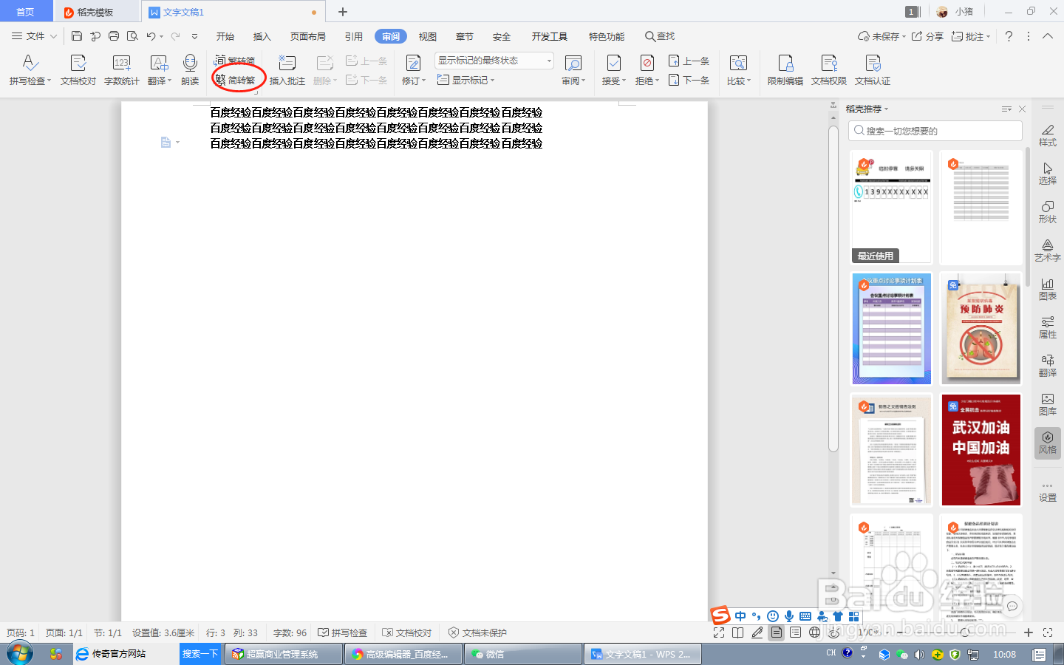Click the print preview icon
Viewport: 1064px width, 665px height.
(x=132, y=35)
